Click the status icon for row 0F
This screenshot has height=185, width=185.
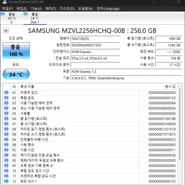point(6,166)
